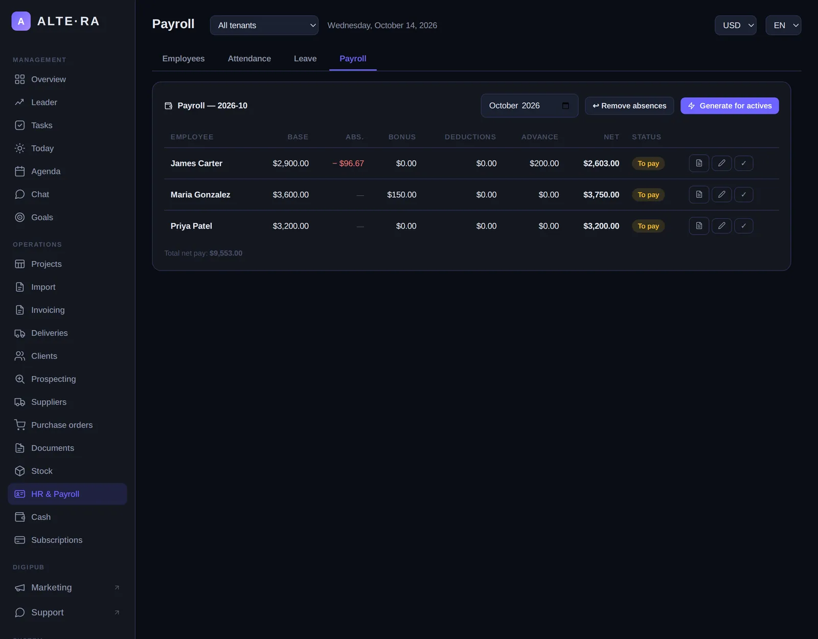818x639 pixels.
Task: Open Deliveries section
Action: (67, 333)
